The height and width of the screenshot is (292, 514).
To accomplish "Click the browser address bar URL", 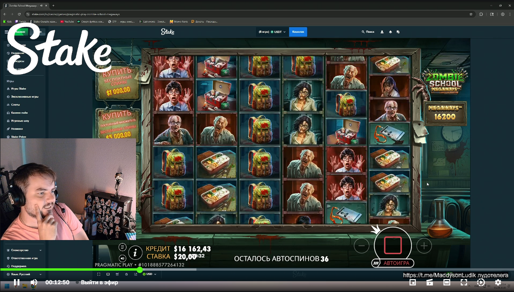I will pos(76,14).
